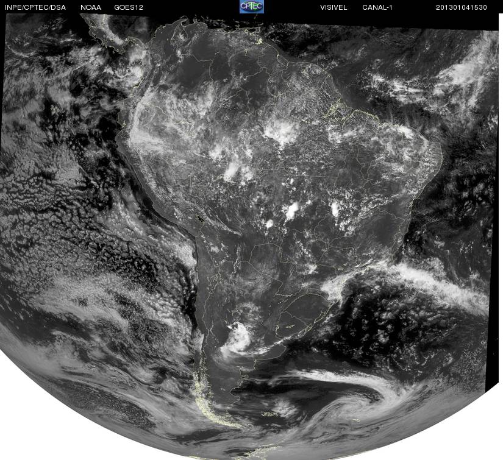Image resolution: width=503 pixels, height=460 pixels.
Task: Click the dark Lake Titicaca spot
Action: 202,220
